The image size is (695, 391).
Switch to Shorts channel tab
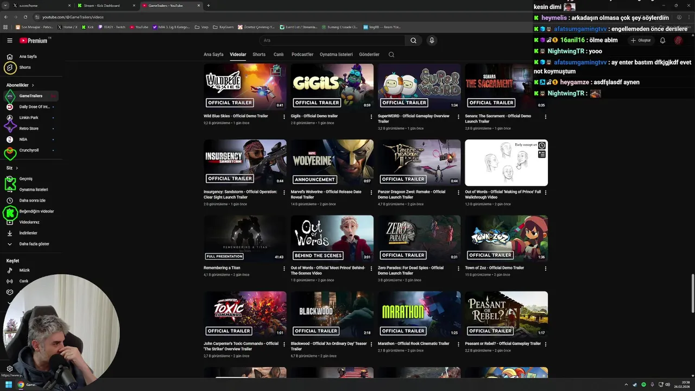coord(259,54)
